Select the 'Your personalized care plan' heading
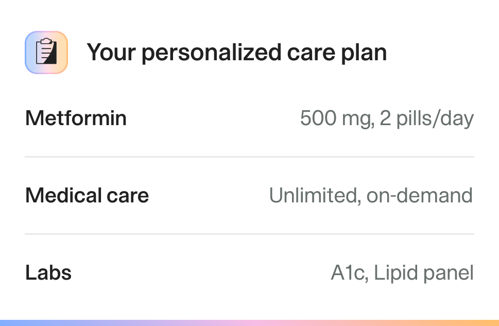This screenshot has width=499, height=326. click(x=237, y=53)
